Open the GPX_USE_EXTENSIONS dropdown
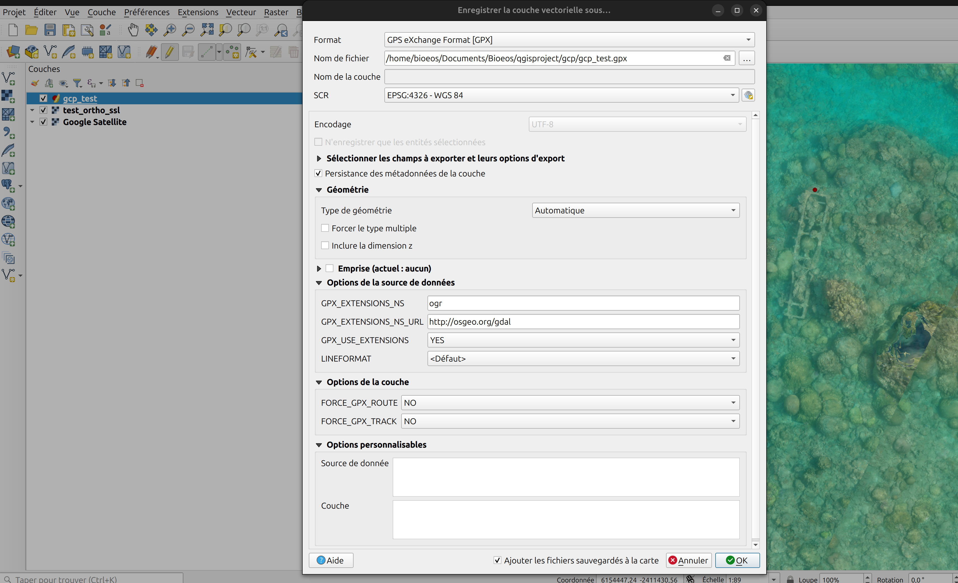Screen dimensions: 958x583 pyautogui.click(x=583, y=340)
